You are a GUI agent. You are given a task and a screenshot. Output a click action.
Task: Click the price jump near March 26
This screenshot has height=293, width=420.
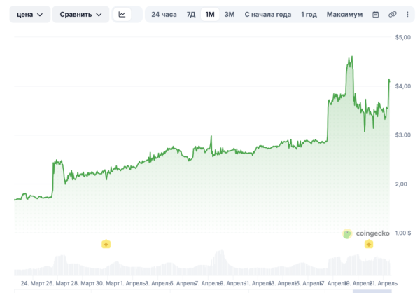[55, 162]
